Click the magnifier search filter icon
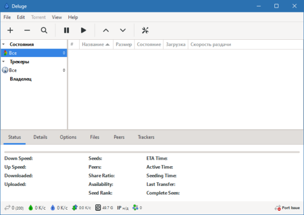The image size is (304, 215). (44, 31)
